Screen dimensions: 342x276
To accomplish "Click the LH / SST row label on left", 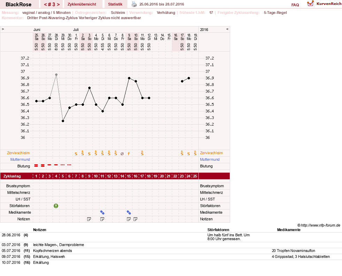I will (23, 199).
